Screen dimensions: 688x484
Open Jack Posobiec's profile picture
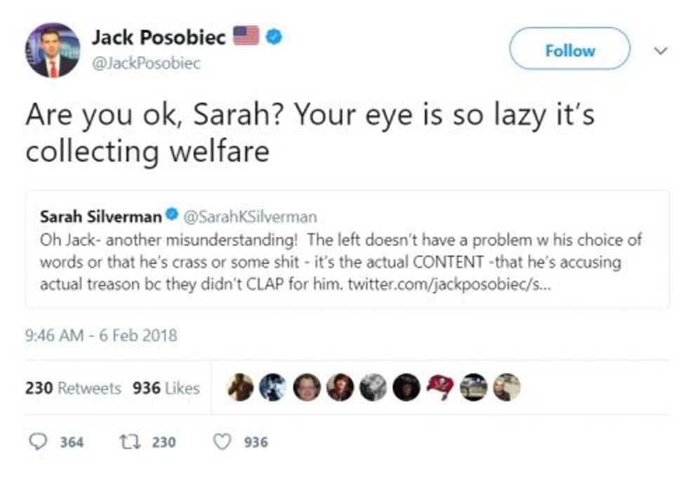click(53, 50)
